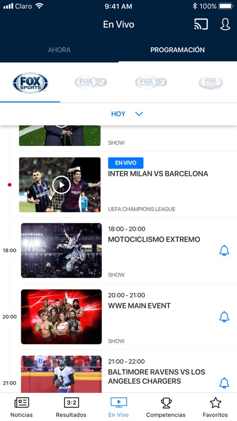Tap the Wi-Fi status icon
237x421 pixels.
click(39, 6)
